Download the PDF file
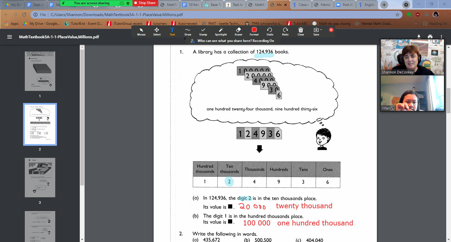Viewport: 451px width, 242px height. 419,37
